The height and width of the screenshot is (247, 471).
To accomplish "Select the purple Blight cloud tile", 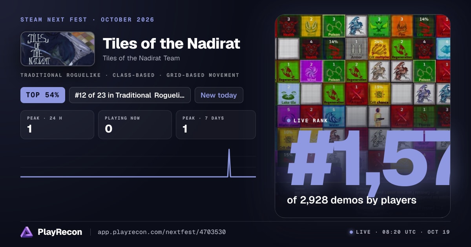I will tap(288, 116).
